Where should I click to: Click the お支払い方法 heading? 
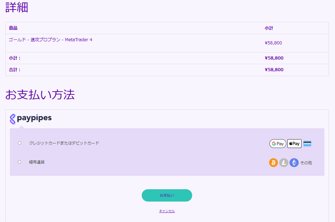click(x=40, y=94)
